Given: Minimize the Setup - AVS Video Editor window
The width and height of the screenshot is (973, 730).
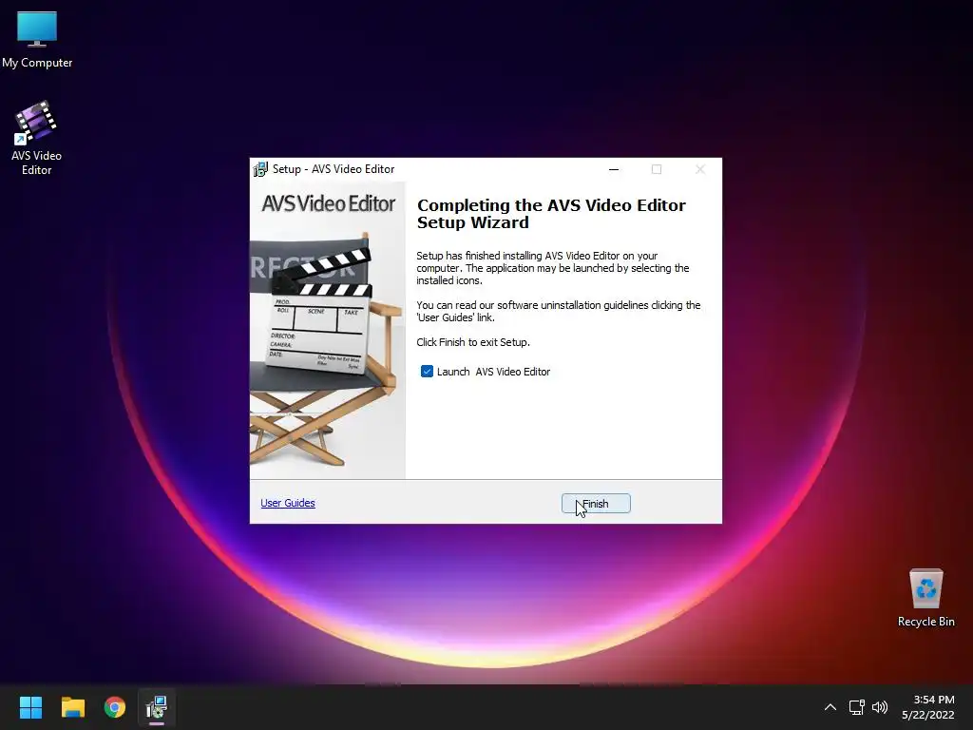Looking at the screenshot, I should point(614,169).
